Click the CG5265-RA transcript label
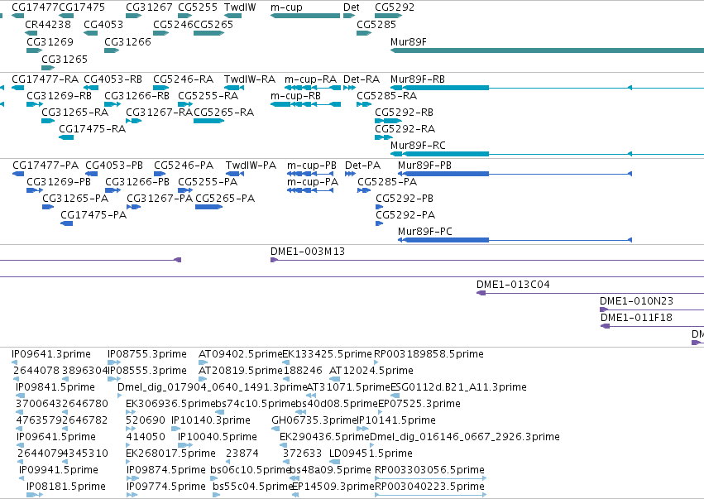 (223, 113)
